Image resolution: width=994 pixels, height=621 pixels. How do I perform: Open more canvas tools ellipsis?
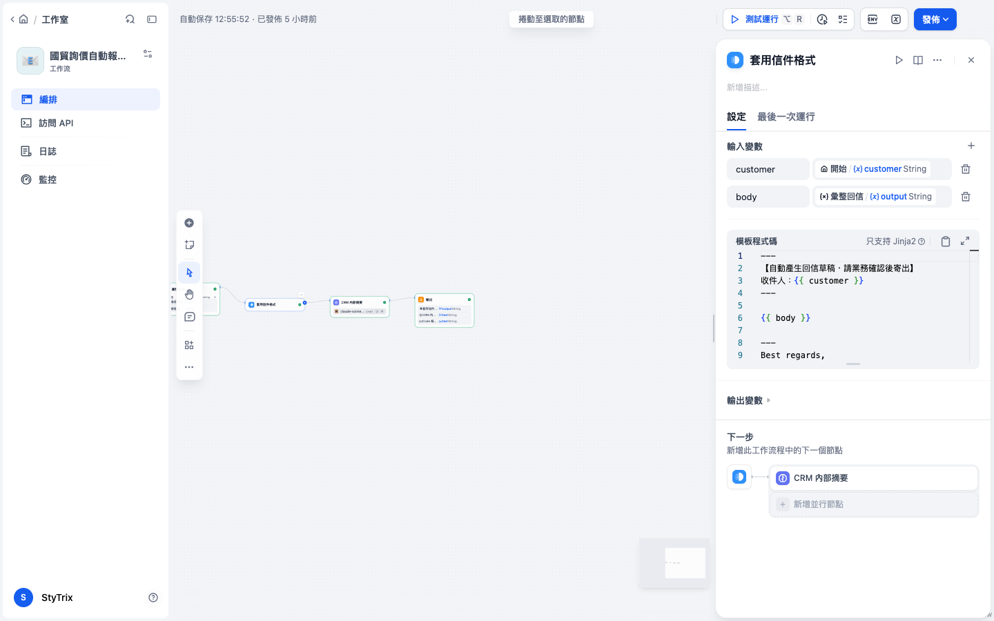pyautogui.click(x=189, y=367)
